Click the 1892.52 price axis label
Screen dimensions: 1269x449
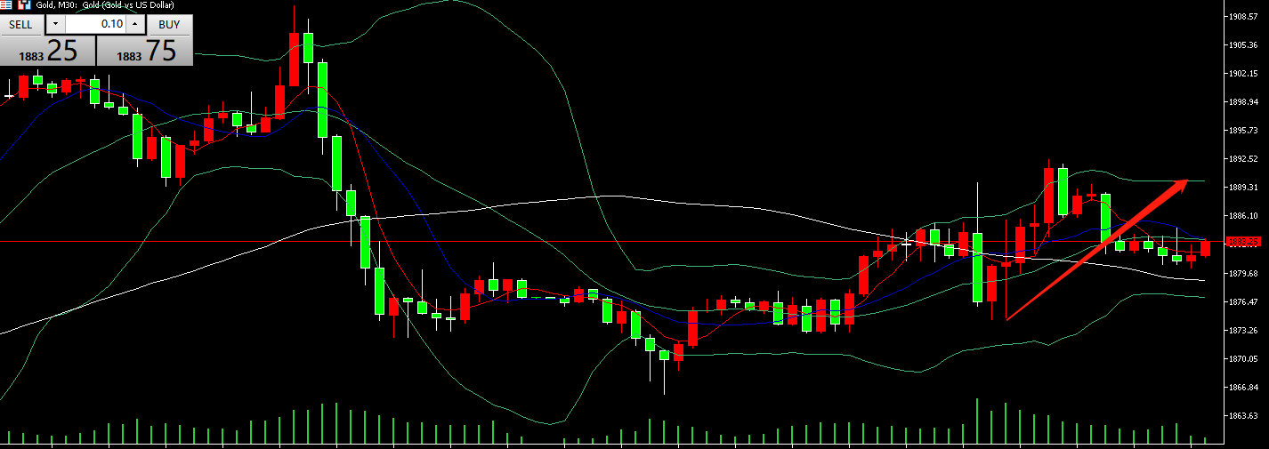tap(1241, 158)
